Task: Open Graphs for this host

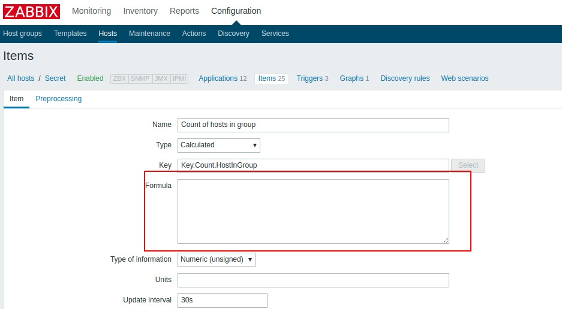Action: point(351,78)
